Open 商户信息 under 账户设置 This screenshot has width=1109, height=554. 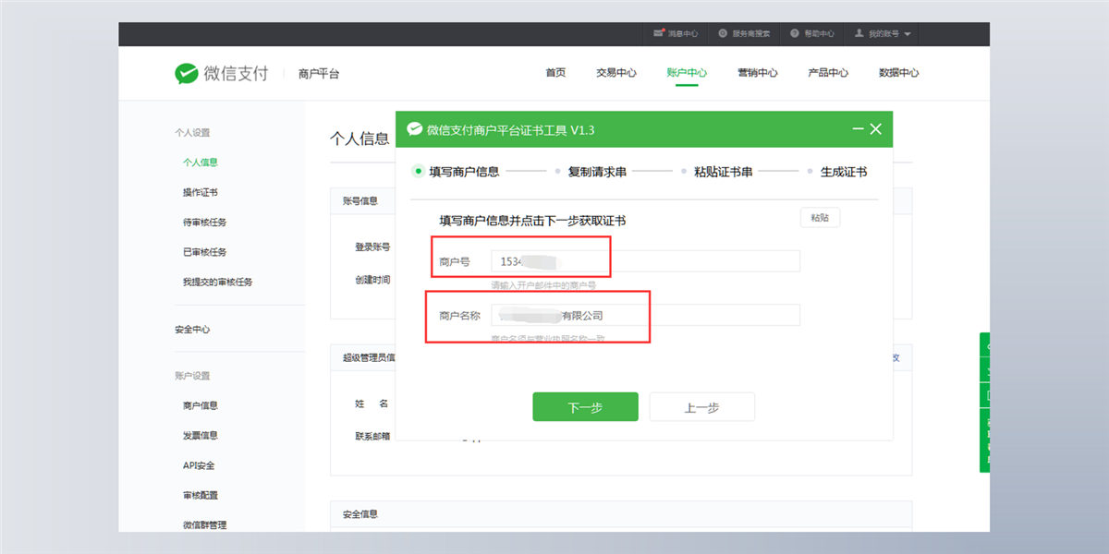[x=201, y=405]
